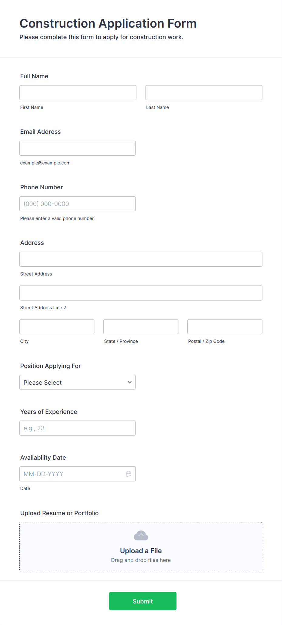Viewport: 282px width, 625px height.
Task: Select the Street Address Line 2 box
Action: [x=141, y=293]
